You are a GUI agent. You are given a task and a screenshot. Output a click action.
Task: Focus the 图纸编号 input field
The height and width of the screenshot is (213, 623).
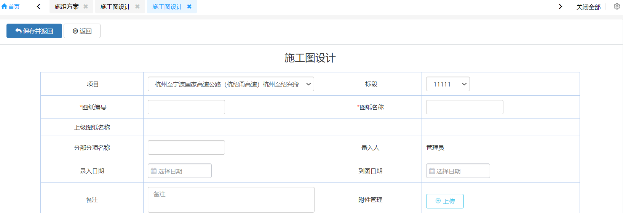point(186,107)
